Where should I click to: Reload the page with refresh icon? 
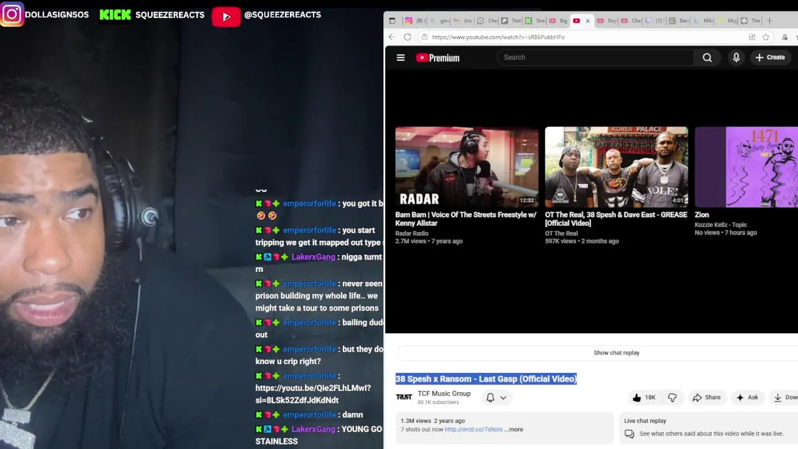pos(407,37)
